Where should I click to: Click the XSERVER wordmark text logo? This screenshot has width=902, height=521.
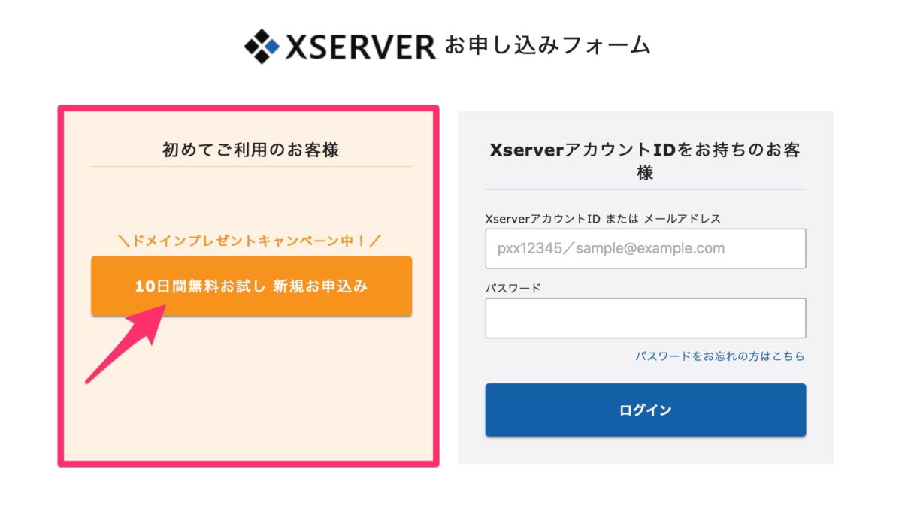(x=360, y=47)
